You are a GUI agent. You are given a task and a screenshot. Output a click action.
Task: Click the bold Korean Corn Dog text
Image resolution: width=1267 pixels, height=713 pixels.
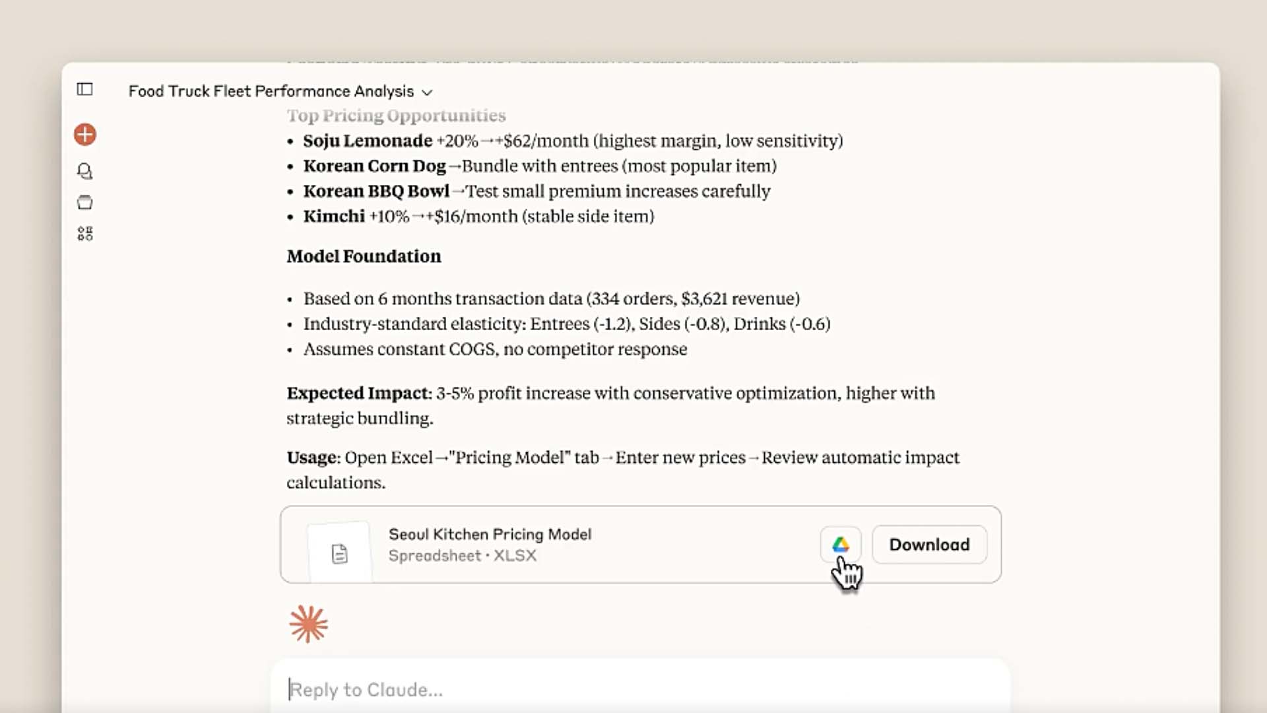pos(374,166)
